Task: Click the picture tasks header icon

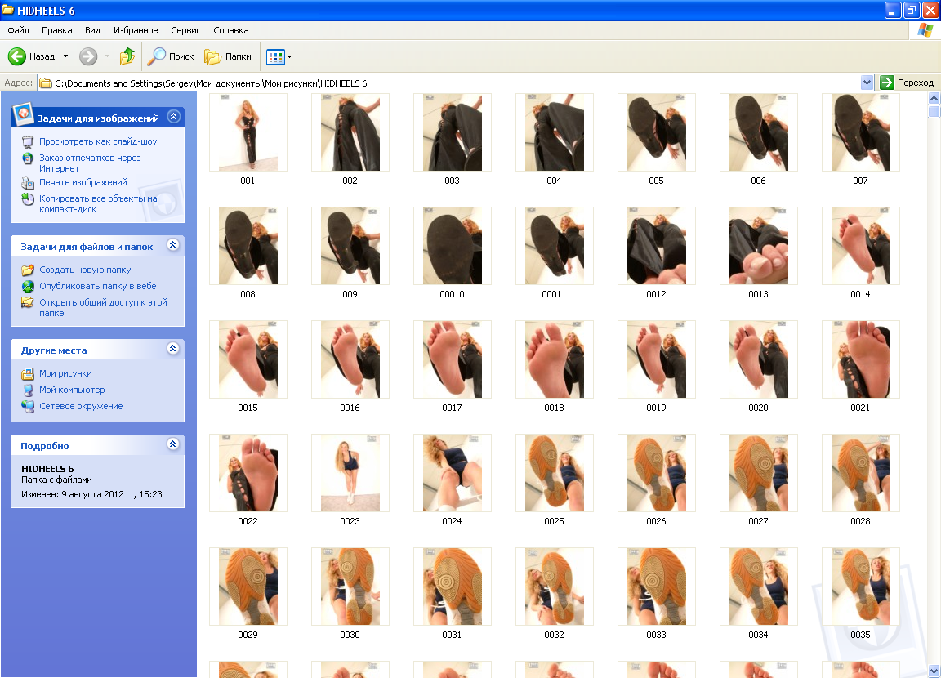Action: (23, 114)
